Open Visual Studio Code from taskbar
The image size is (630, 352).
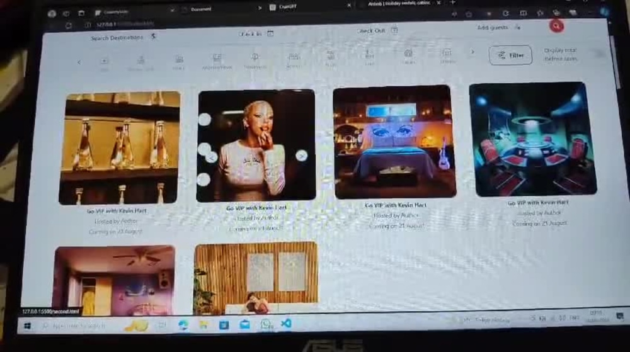(286, 323)
